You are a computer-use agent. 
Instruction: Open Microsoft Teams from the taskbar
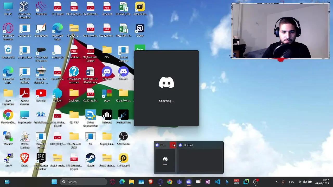click(x=179, y=182)
